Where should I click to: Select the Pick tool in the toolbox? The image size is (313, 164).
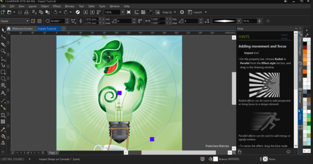3,30
